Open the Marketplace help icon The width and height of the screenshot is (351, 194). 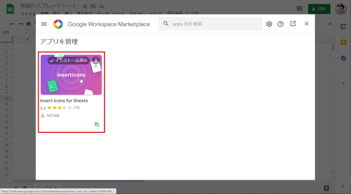(280, 24)
